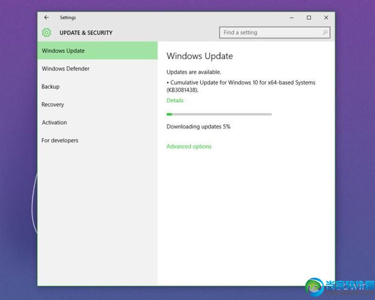Click the Find a setting search box

274,32
